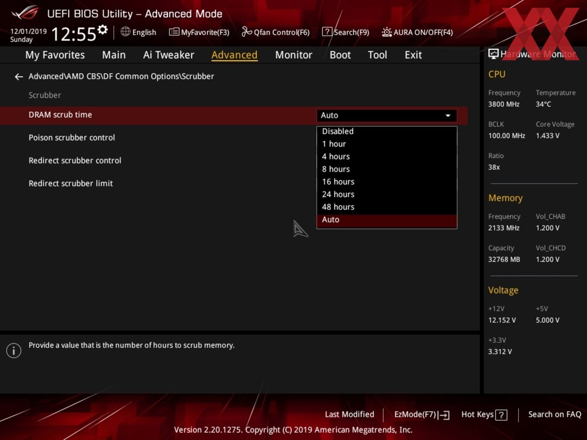Select Disabled from scrub time list
The width and height of the screenshot is (587, 440).
387,131
